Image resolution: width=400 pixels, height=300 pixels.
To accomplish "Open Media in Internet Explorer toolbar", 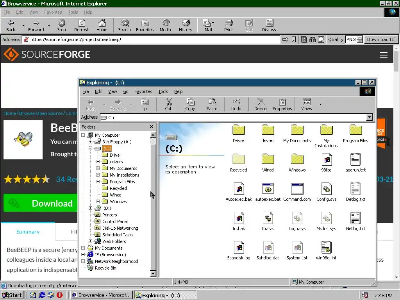I will tap(165, 25).
